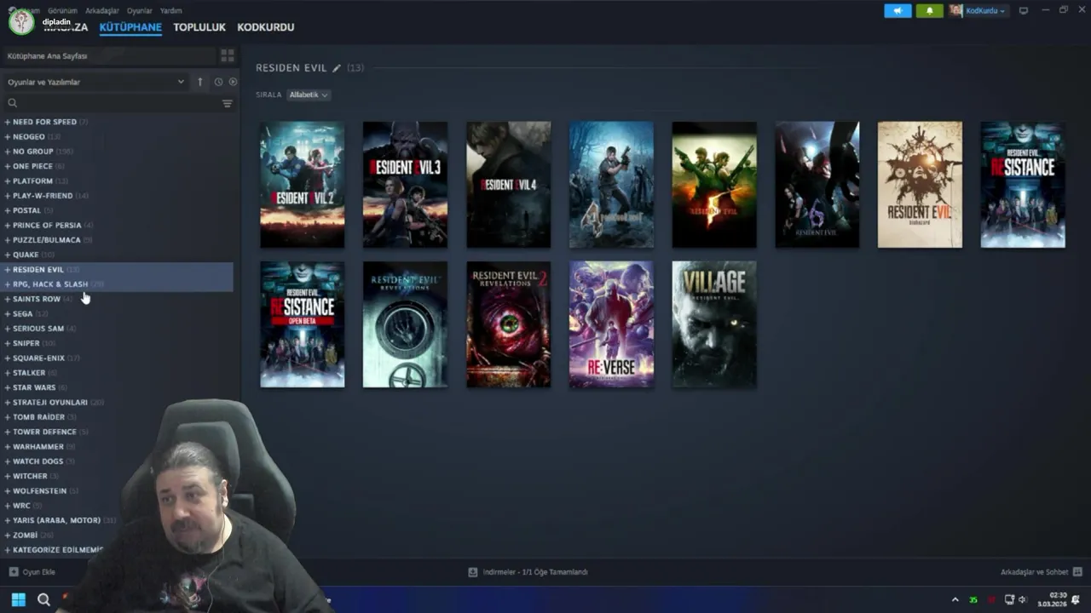The image size is (1091, 613).
Task: Click the Oyun Ekle link
Action: [x=38, y=572]
